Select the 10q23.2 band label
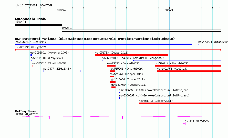This screenshot has width=228, height=138. 67,28
